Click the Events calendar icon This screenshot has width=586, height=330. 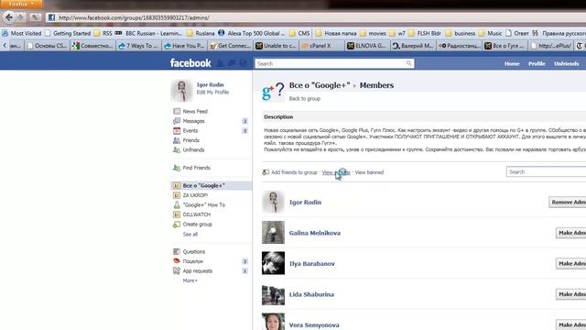coord(177,130)
